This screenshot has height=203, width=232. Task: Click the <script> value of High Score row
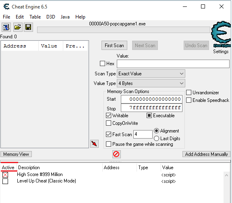(x=168, y=175)
